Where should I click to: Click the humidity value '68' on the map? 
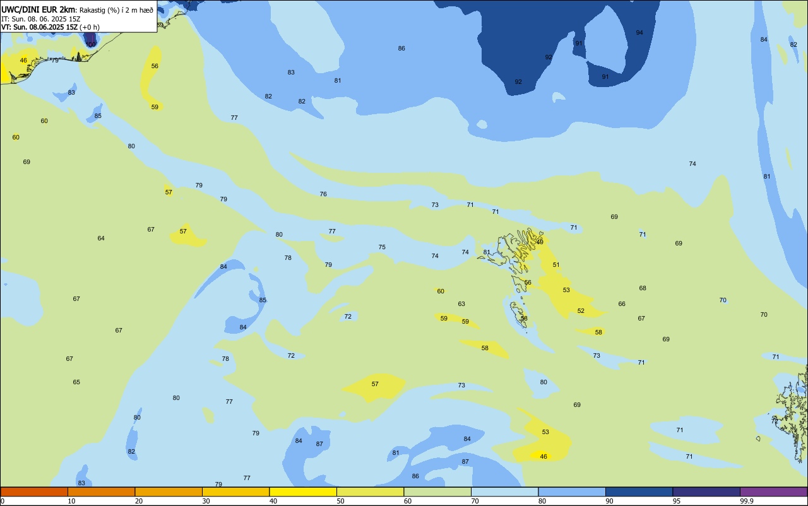[643, 288]
